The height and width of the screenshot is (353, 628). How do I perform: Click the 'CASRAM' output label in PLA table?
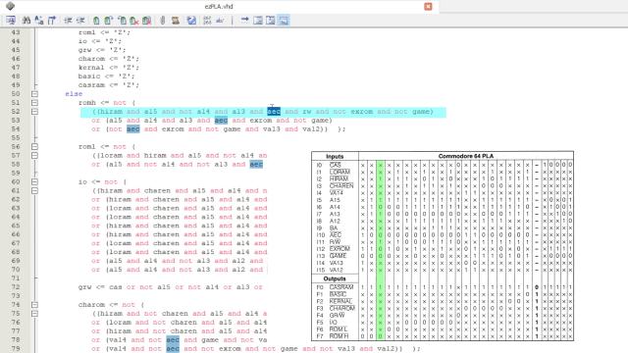point(341,287)
